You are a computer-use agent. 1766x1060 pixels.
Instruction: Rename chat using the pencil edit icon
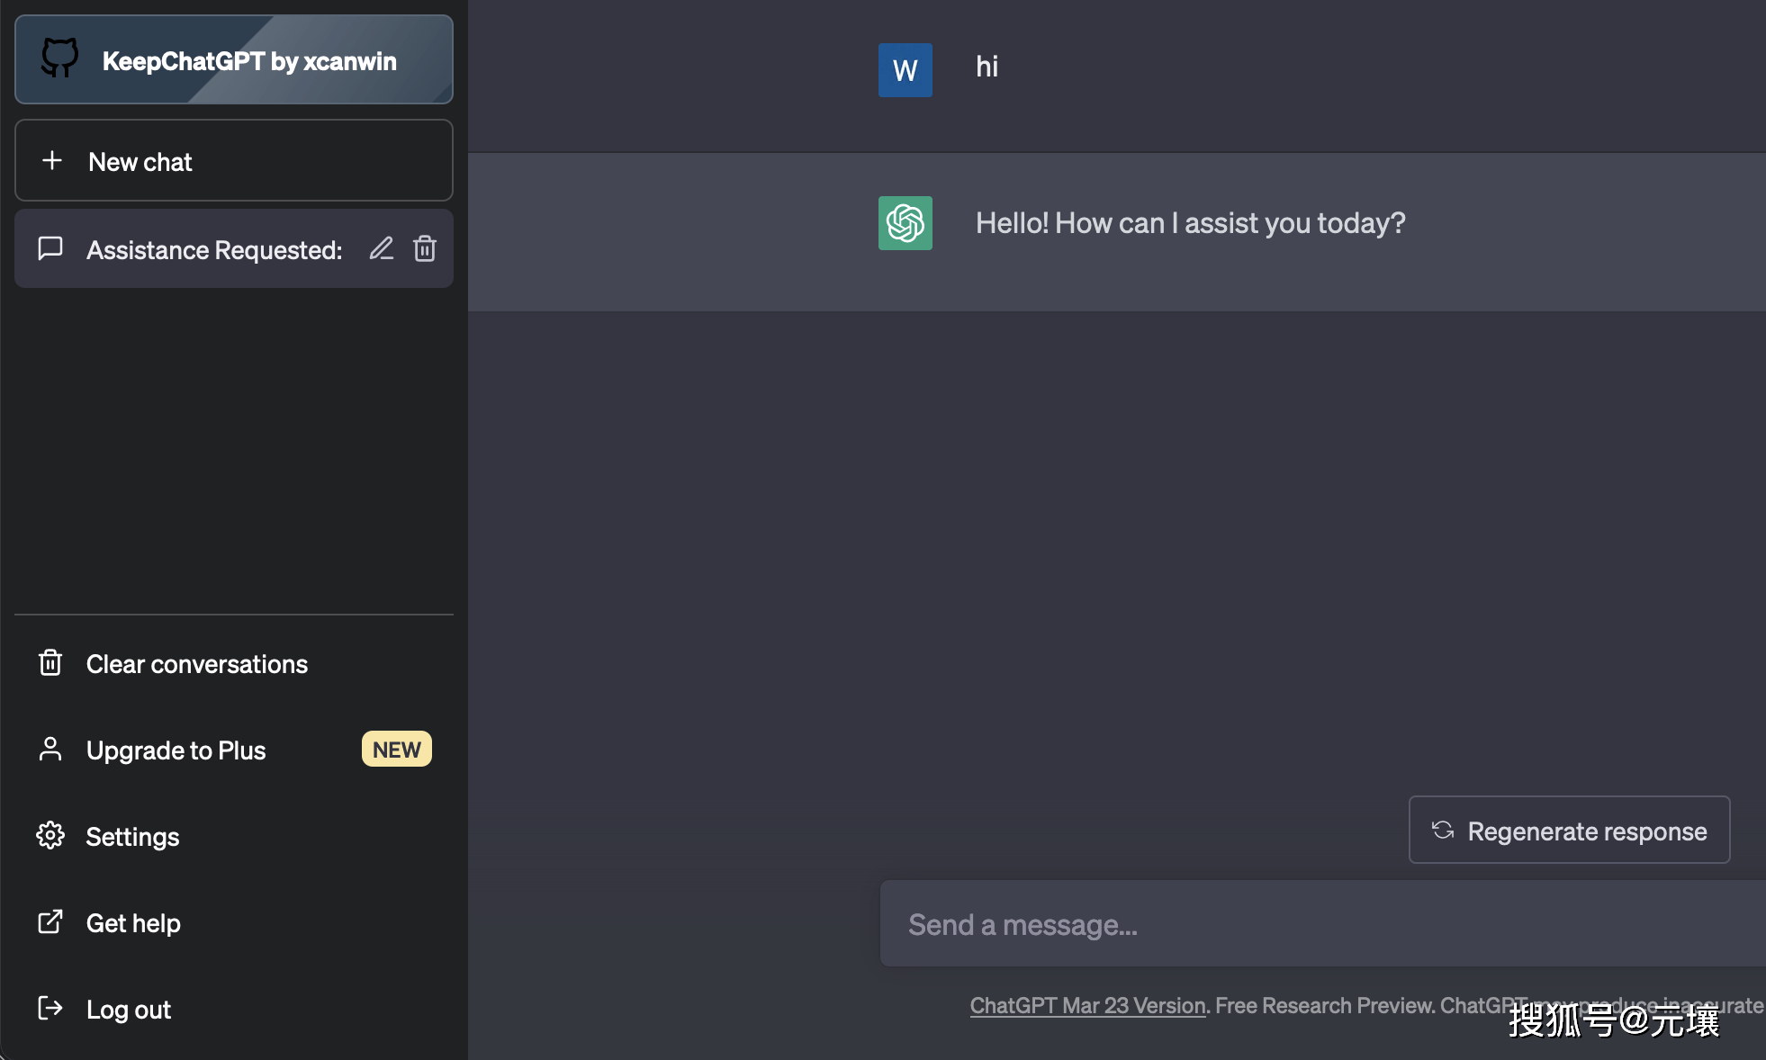[382, 248]
